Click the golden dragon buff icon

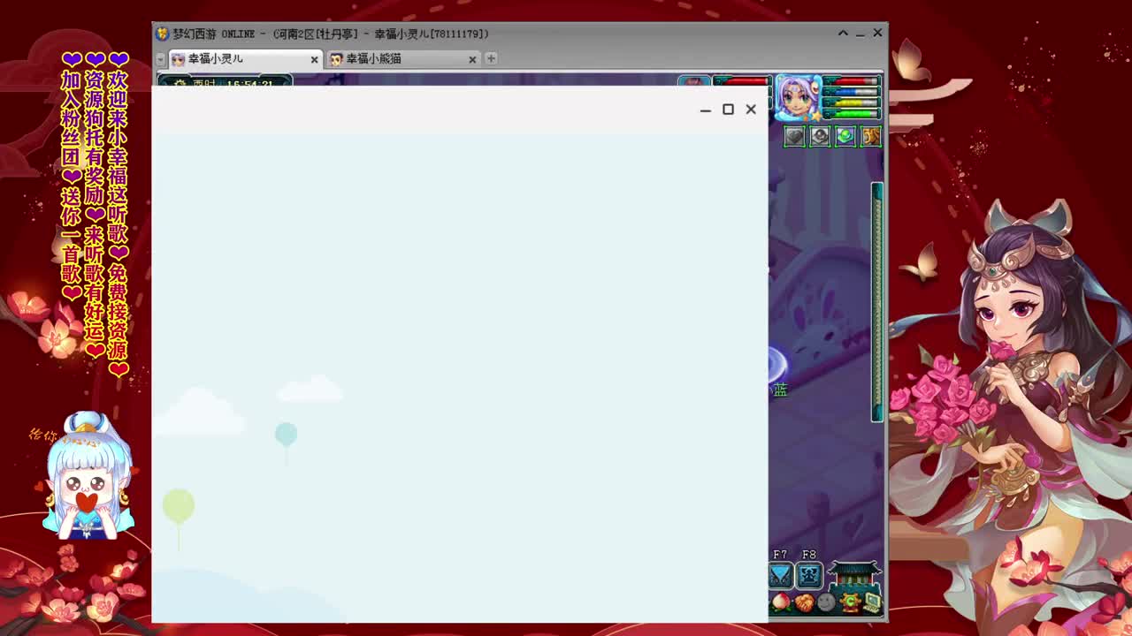point(871,136)
